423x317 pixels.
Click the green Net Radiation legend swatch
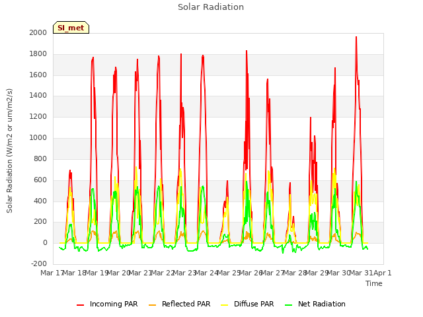tap(288, 305)
